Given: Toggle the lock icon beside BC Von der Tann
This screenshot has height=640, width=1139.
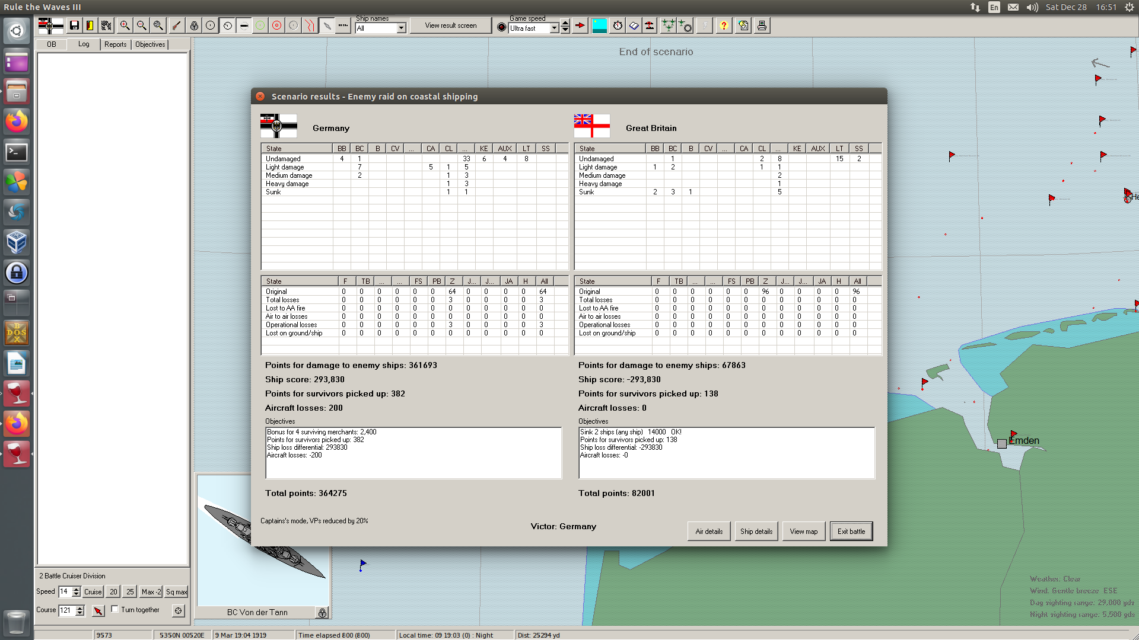Looking at the screenshot, I should pos(322,613).
